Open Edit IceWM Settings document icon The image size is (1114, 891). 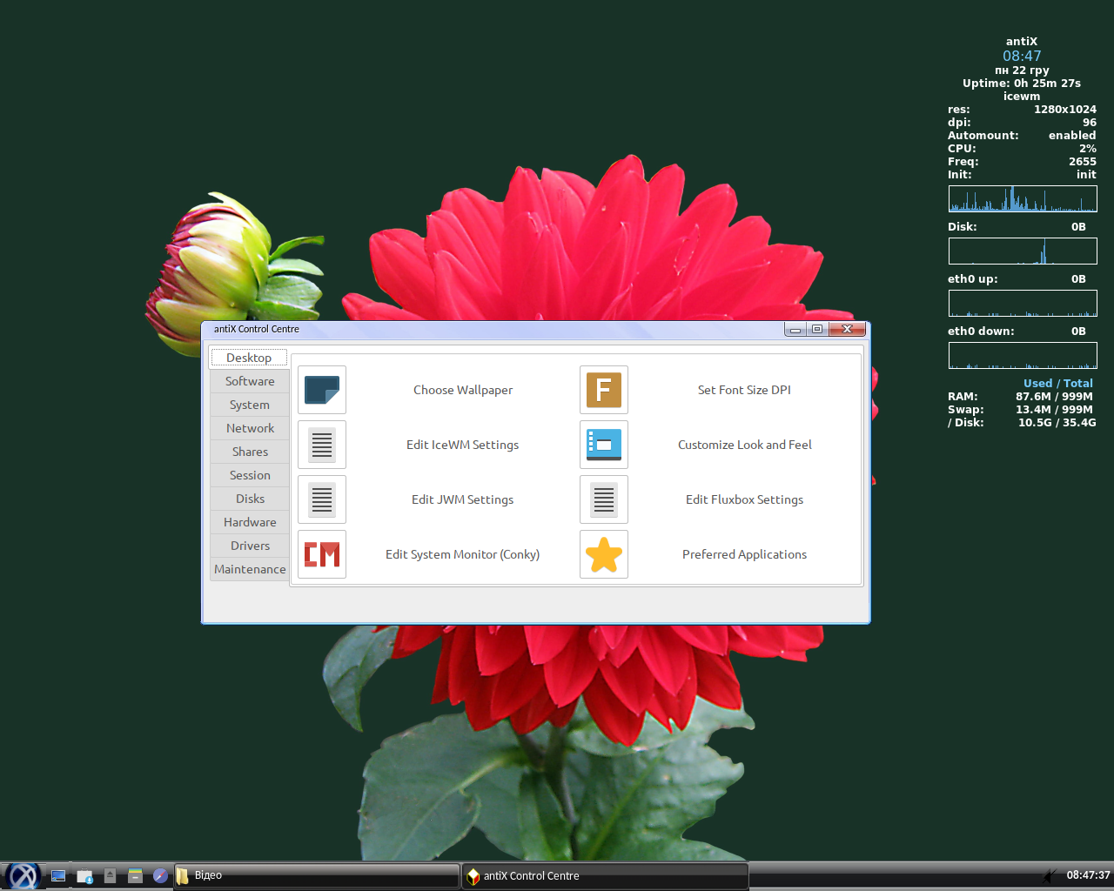322,445
